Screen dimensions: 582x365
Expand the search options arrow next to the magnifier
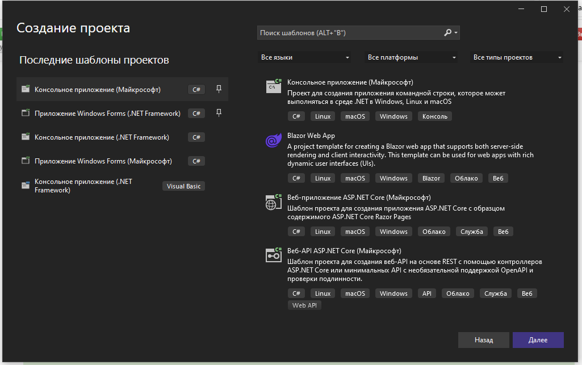click(x=456, y=33)
